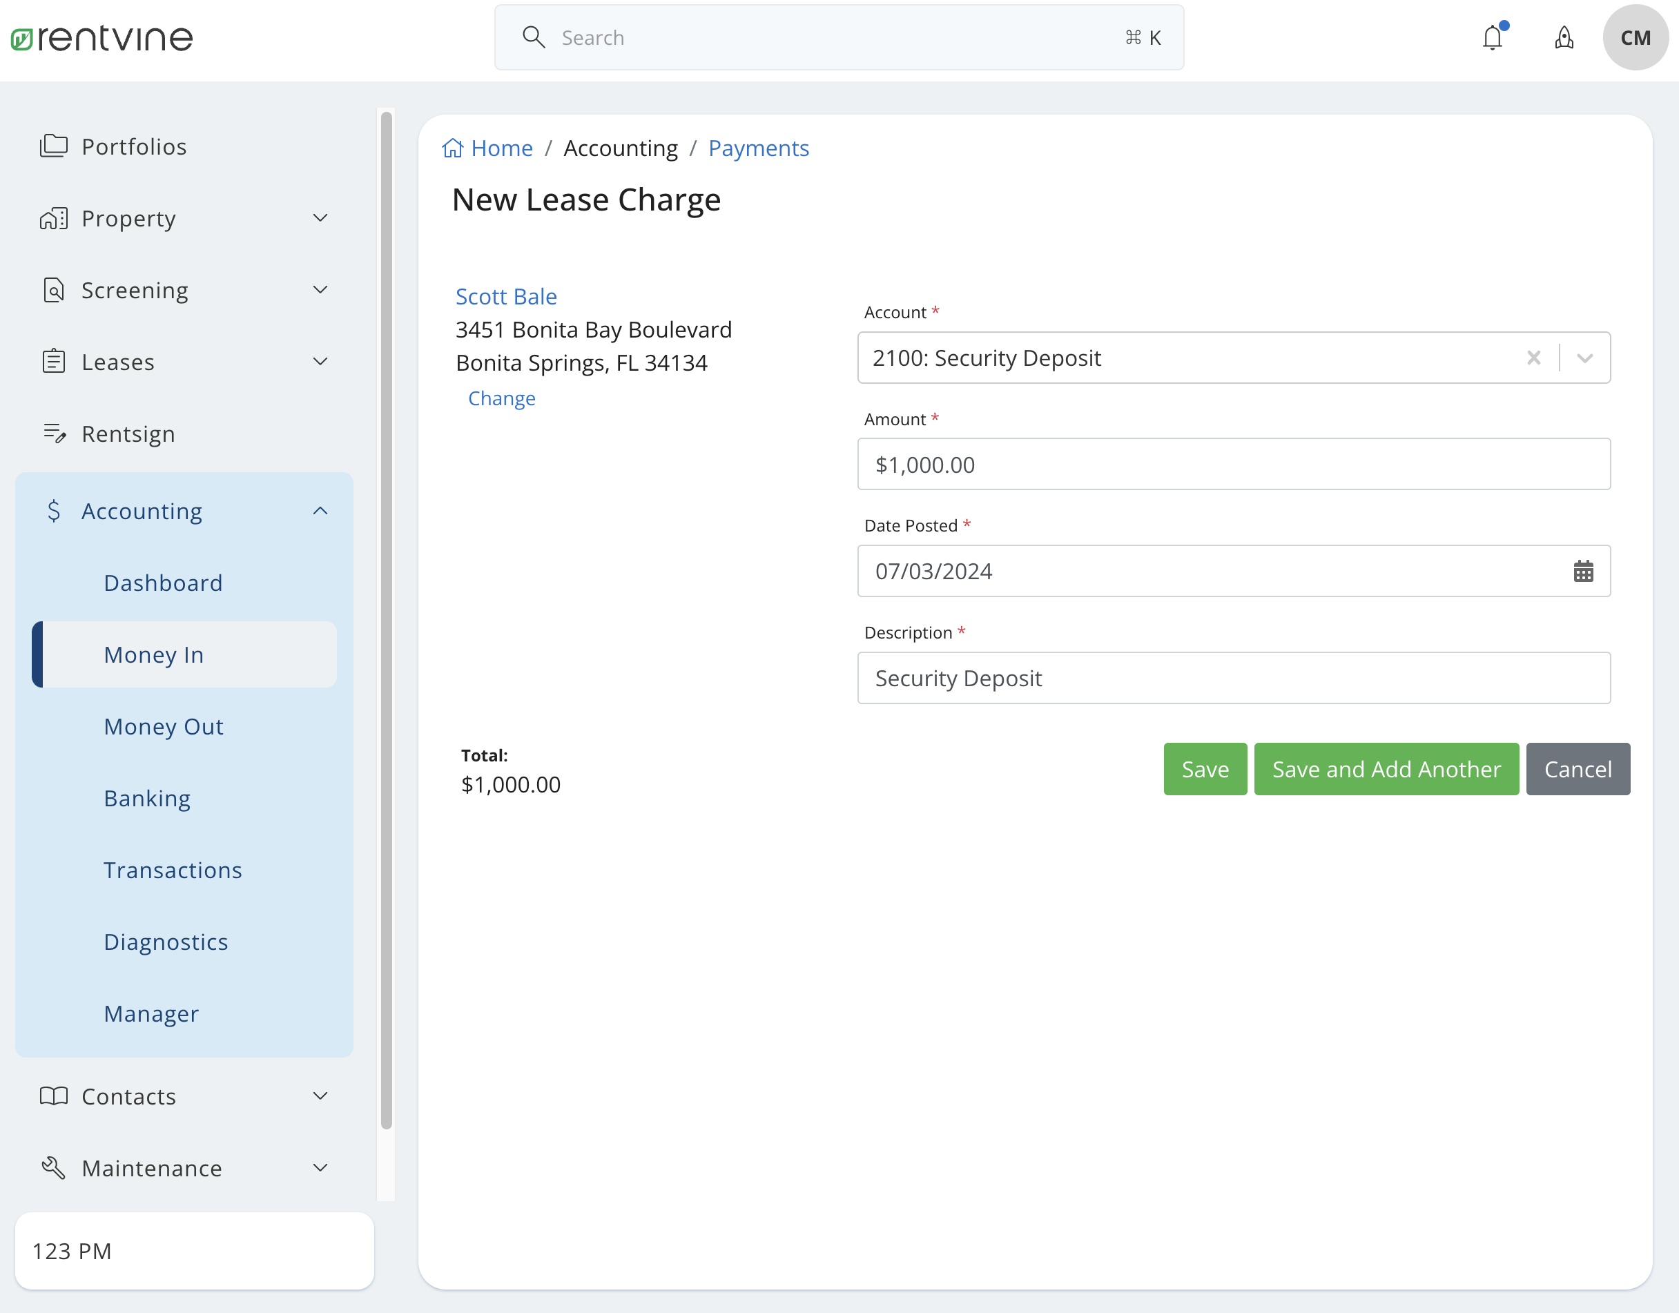Click the calendar icon in Date Posted
The image size is (1679, 1313).
point(1583,571)
